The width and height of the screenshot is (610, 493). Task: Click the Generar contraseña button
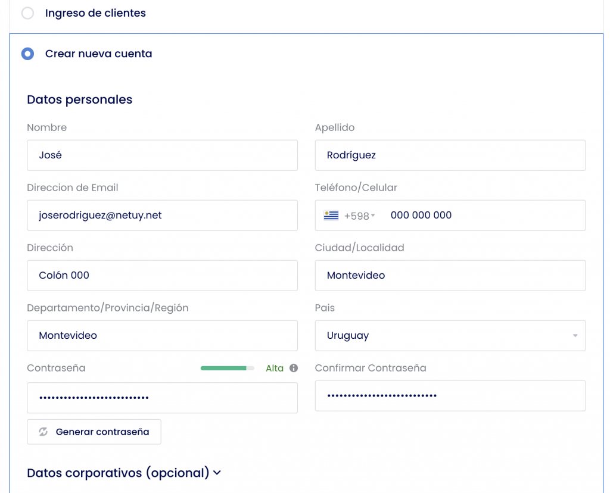(x=94, y=432)
